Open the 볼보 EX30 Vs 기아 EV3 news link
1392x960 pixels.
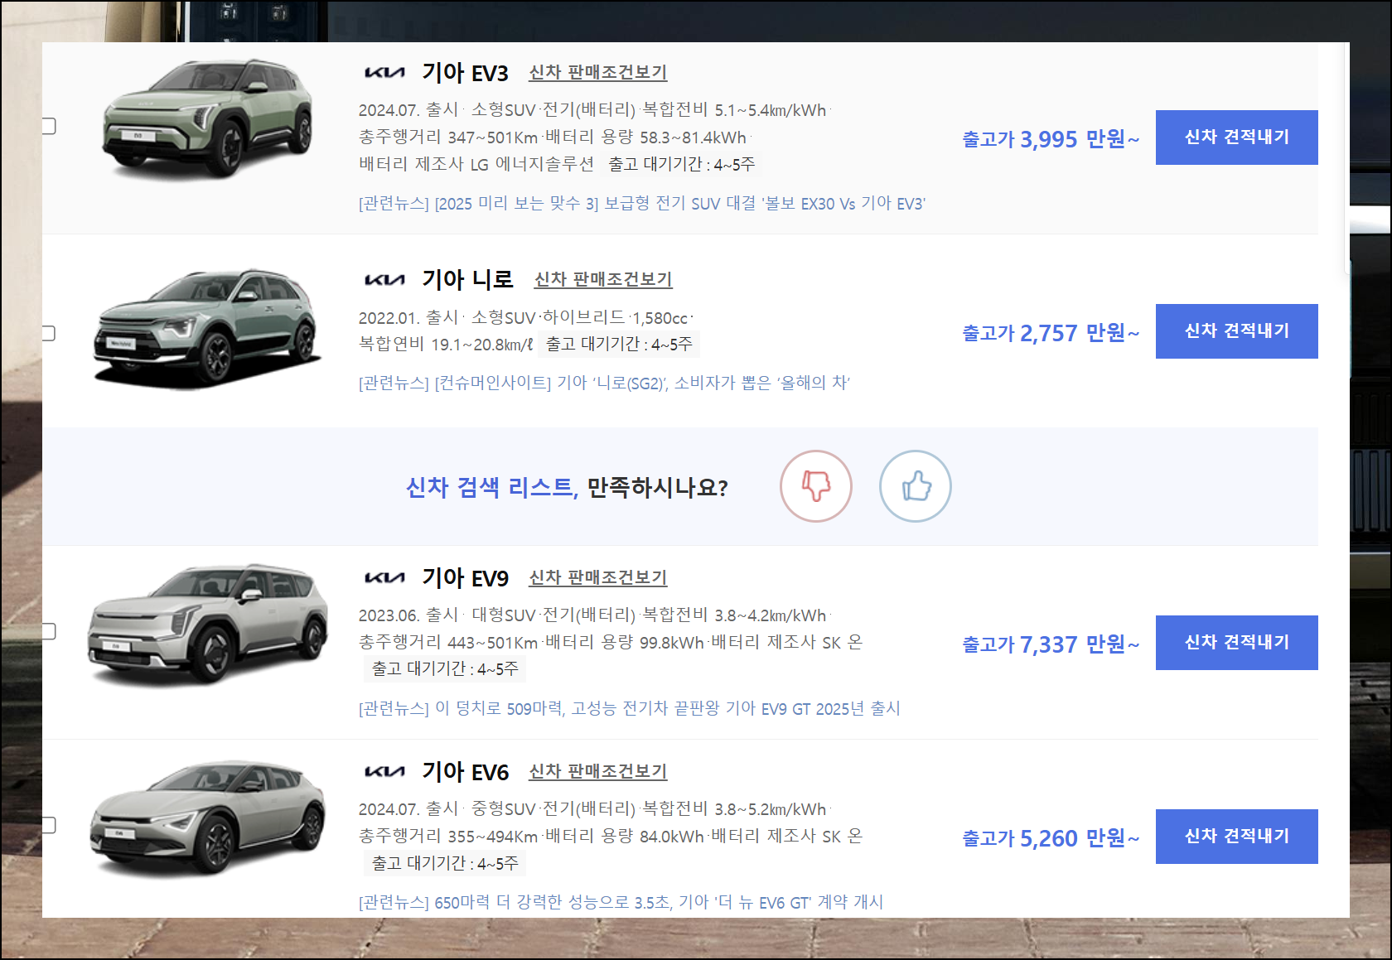[642, 204]
